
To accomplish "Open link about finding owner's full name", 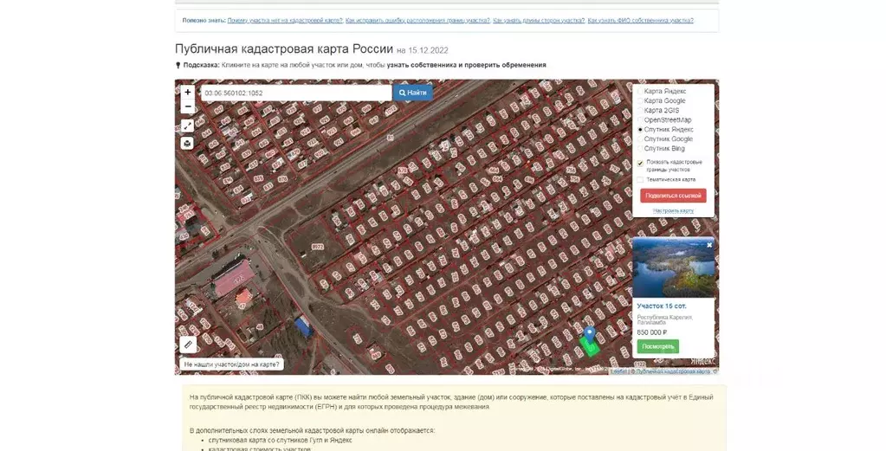I will click(640, 20).
